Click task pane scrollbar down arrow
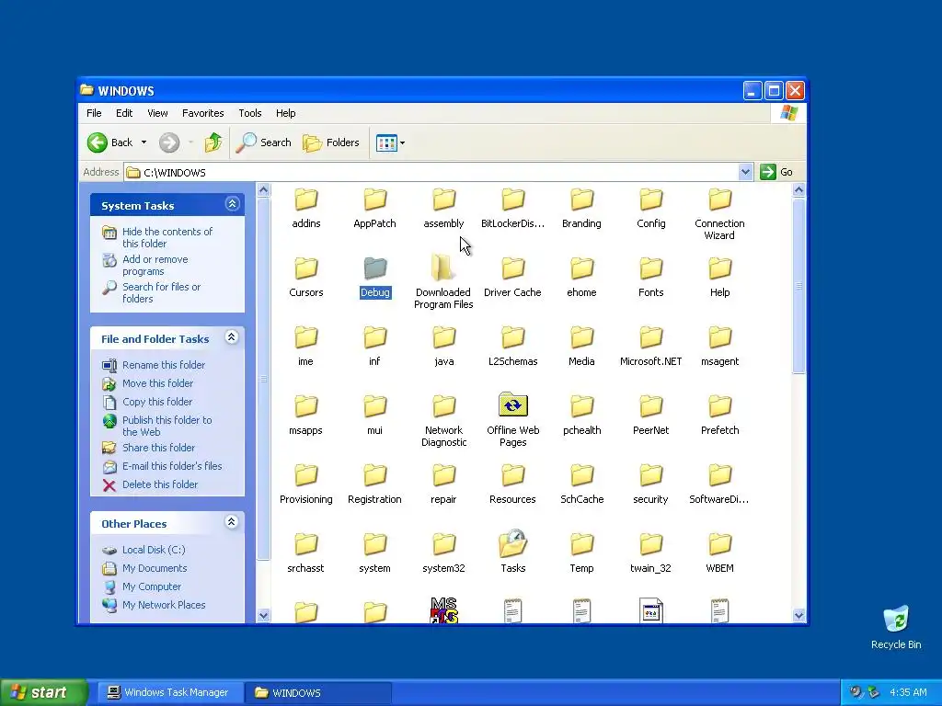Viewport: 942px width, 706px height. tap(263, 615)
